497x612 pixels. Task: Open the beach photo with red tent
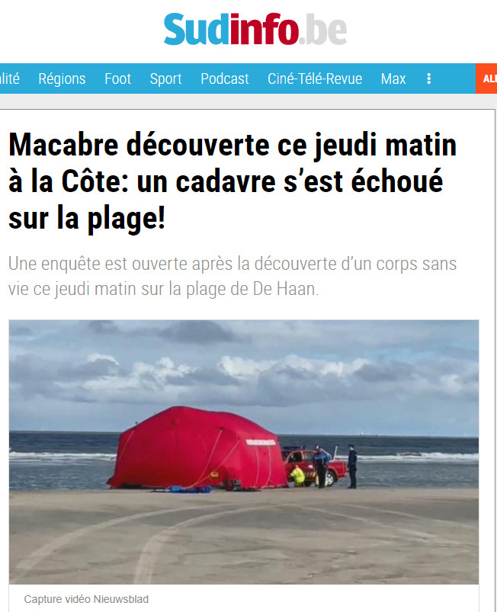tap(244, 452)
